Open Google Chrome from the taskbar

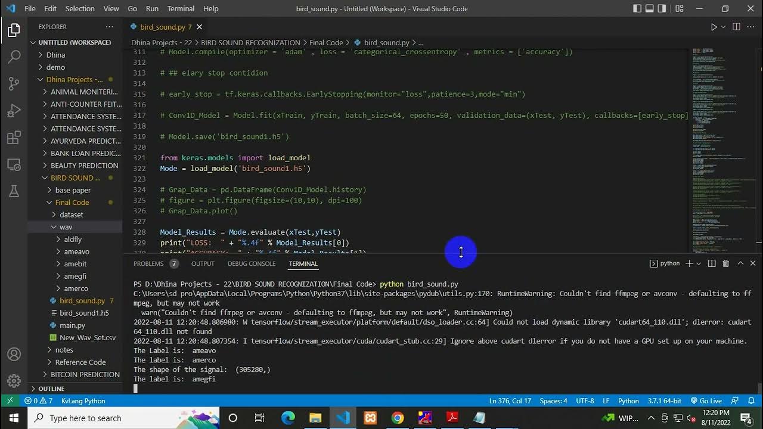point(398,418)
